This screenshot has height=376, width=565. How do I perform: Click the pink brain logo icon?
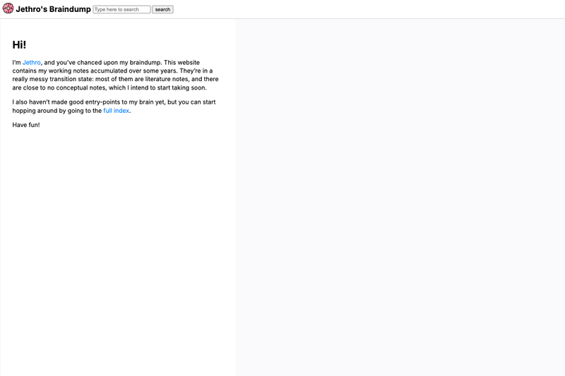click(8, 8)
